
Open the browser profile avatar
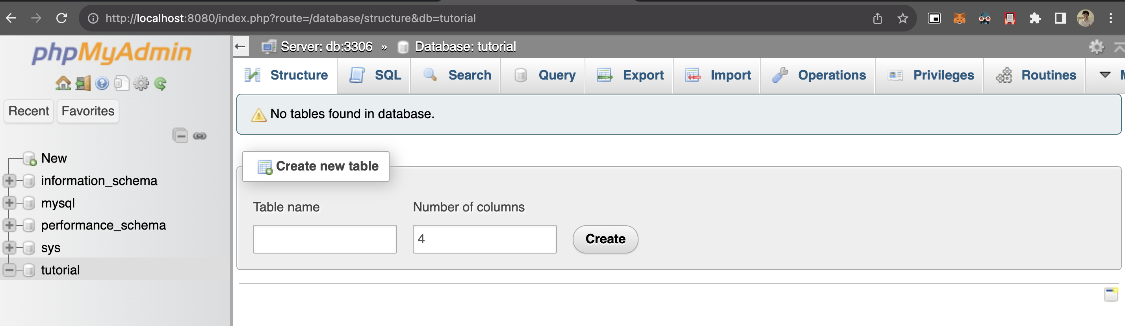coord(1085,19)
